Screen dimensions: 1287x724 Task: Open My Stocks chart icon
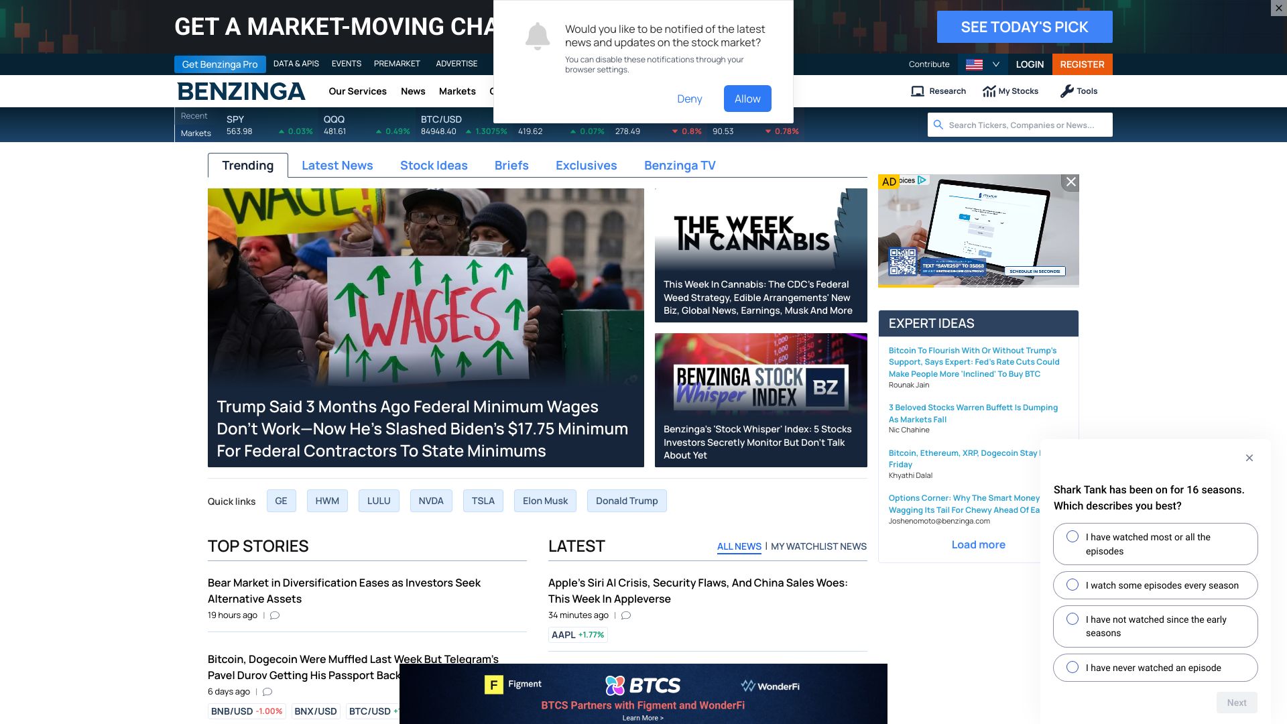pos(989,91)
